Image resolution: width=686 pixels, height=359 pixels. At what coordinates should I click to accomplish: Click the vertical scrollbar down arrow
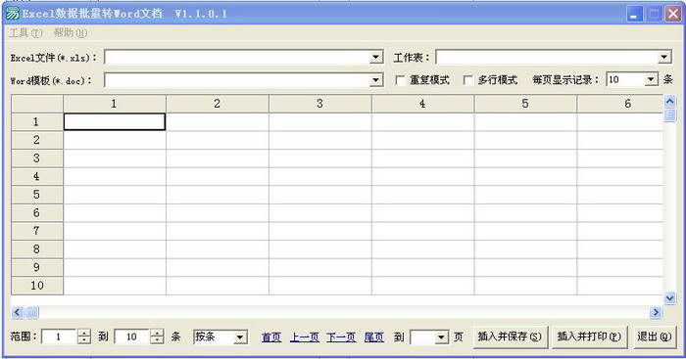[x=669, y=297]
